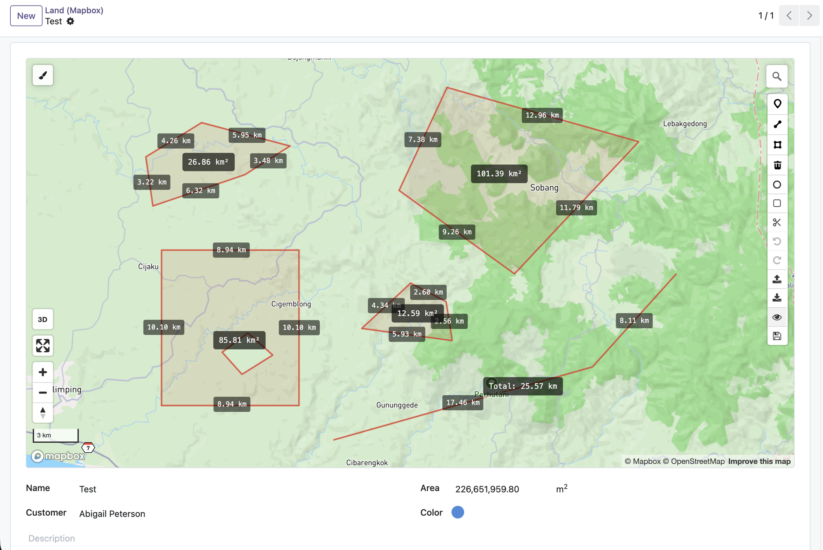This screenshot has width=823, height=550.
Task: Click the 5.95 km edge label
Action: click(247, 135)
